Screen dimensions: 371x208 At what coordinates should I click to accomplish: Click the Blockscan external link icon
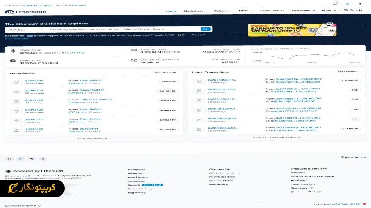pos(311,188)
